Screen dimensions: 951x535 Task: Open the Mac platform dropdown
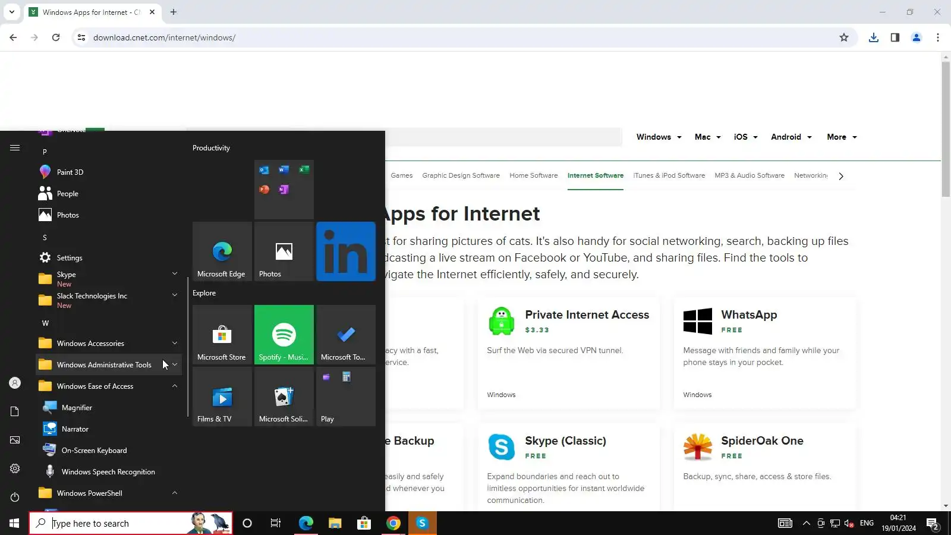[x=708, y=137]
